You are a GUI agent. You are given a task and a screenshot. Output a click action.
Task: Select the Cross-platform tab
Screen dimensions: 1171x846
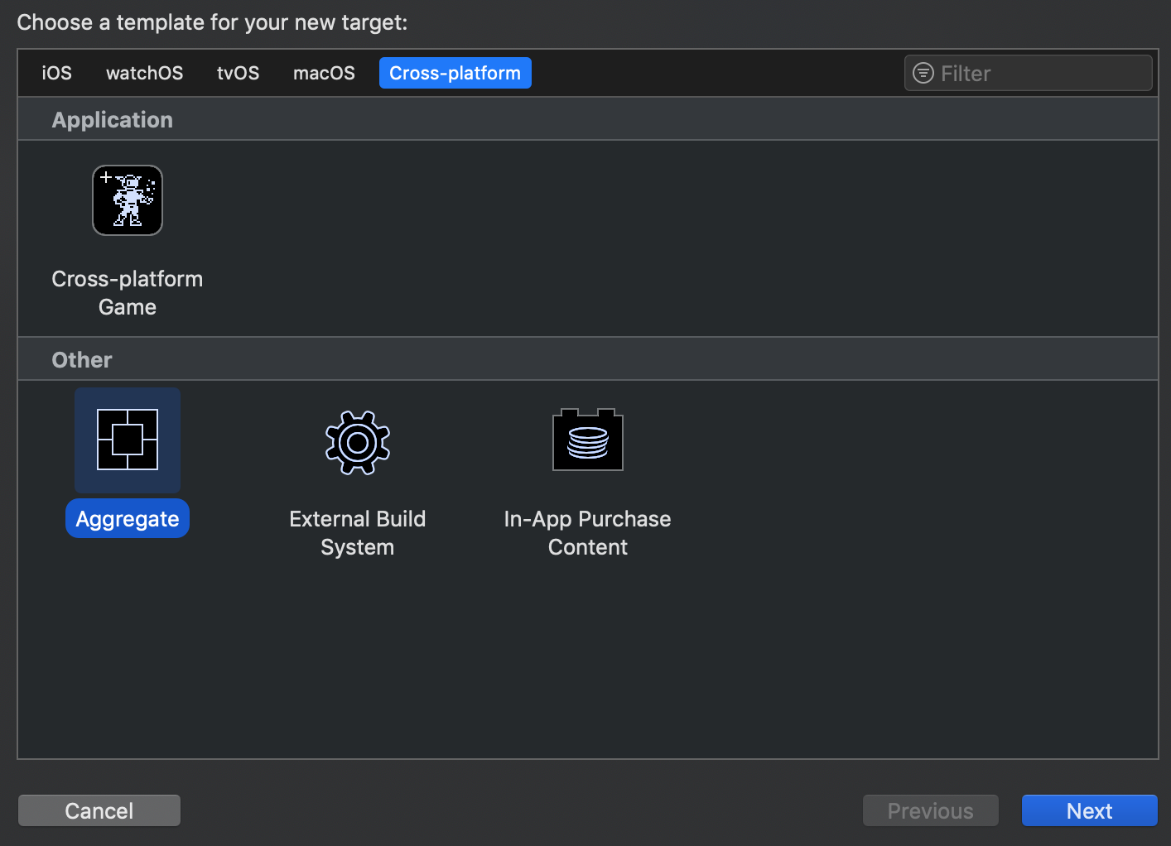click(x=455, y=73)
